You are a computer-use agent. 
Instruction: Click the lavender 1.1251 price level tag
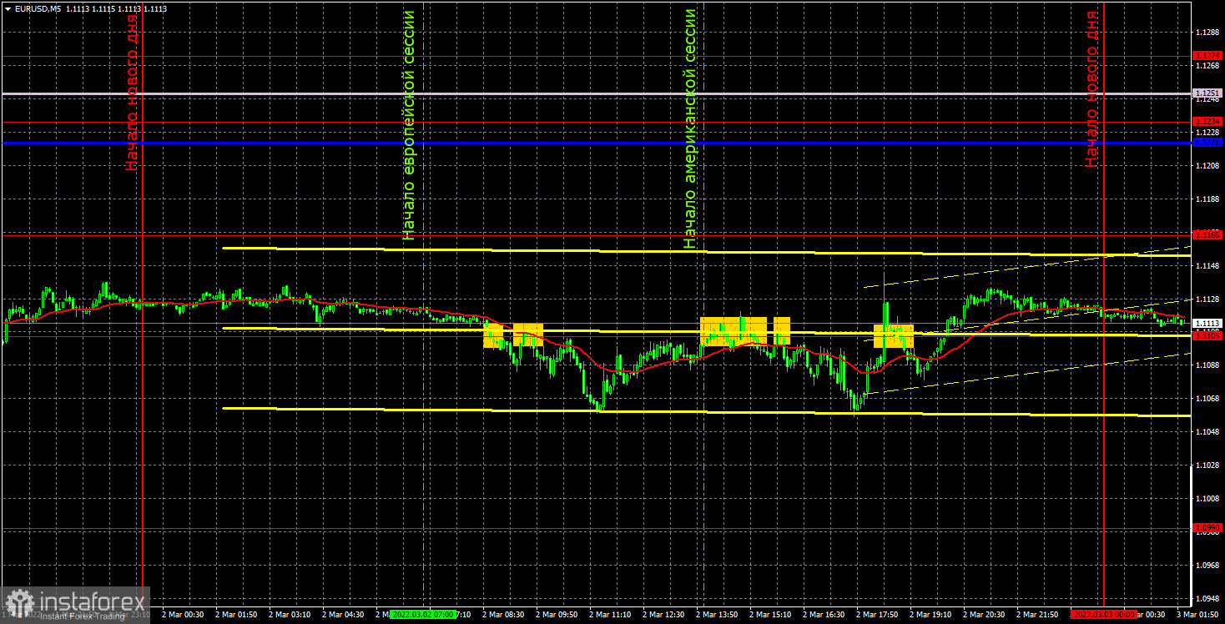tap(1207, 93)
